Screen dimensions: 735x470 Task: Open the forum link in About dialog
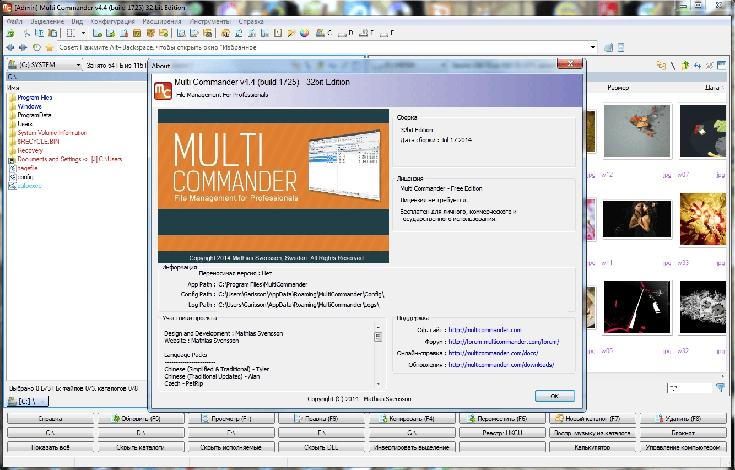tap(504, 342)
